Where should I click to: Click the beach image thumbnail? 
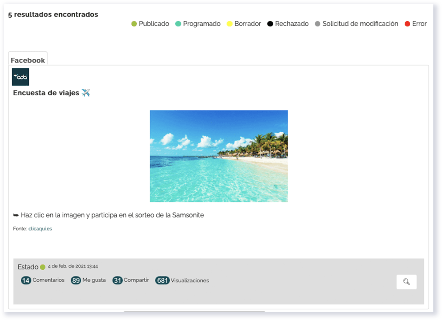coord(219,156)
